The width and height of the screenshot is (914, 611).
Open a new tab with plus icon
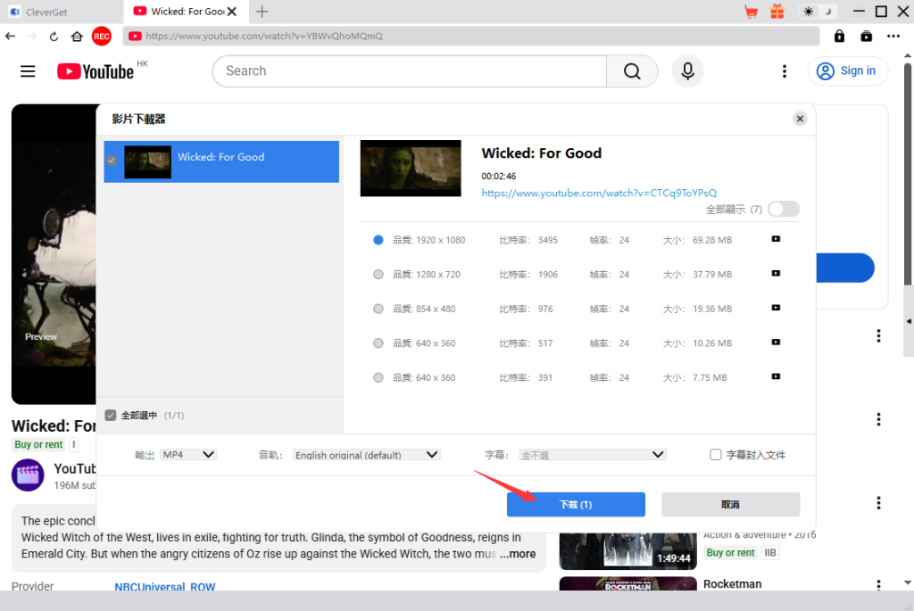click(x=262, y=12)
